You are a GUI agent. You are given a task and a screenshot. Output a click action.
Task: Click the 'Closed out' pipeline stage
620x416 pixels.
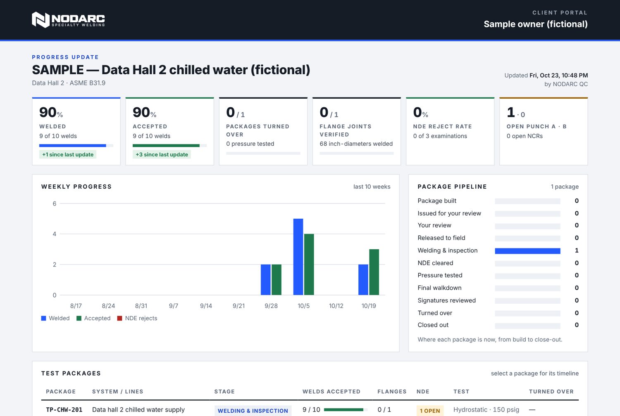[498, 325]
